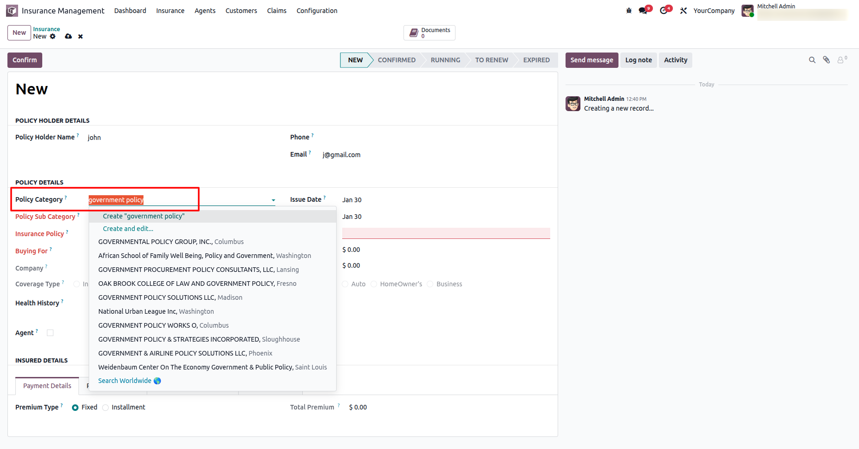859x449 pixels.
Task: Click Log note in chatter
Action: tap(638, 60)
